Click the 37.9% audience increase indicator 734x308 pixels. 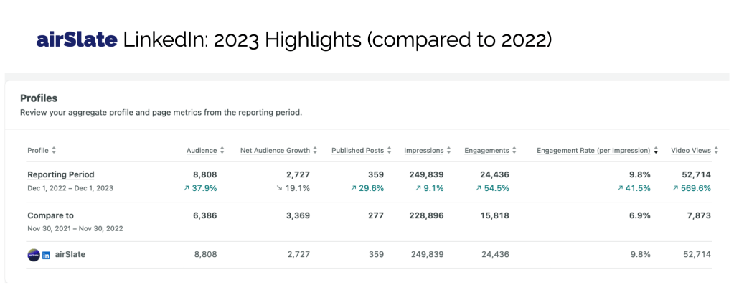click(x=200, y=189)
